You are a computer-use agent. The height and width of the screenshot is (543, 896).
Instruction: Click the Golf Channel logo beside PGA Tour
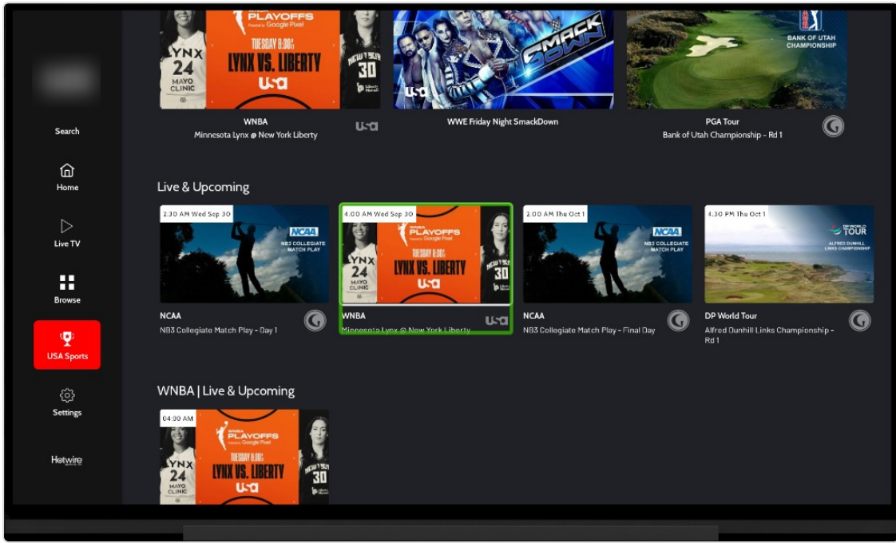pyautogui.click(x=833, y=126)
